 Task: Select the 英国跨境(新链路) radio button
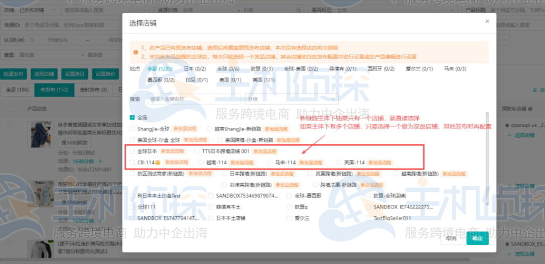pos(310,174)
